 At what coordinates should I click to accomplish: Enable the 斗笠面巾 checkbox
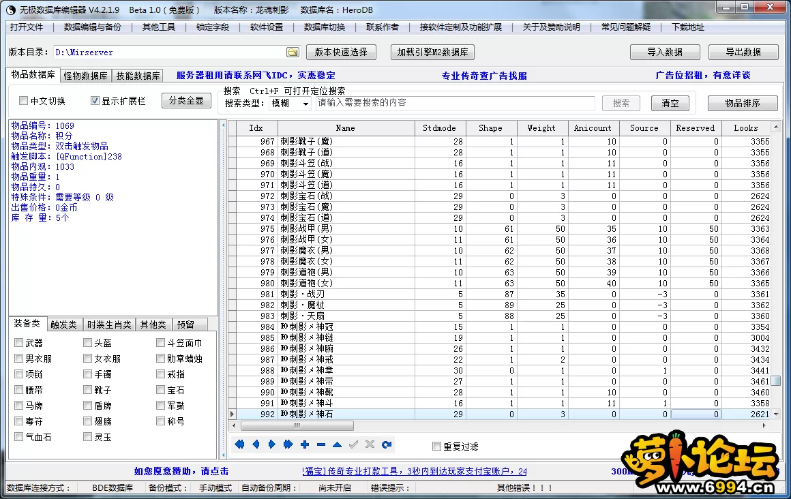coord(160,343)
